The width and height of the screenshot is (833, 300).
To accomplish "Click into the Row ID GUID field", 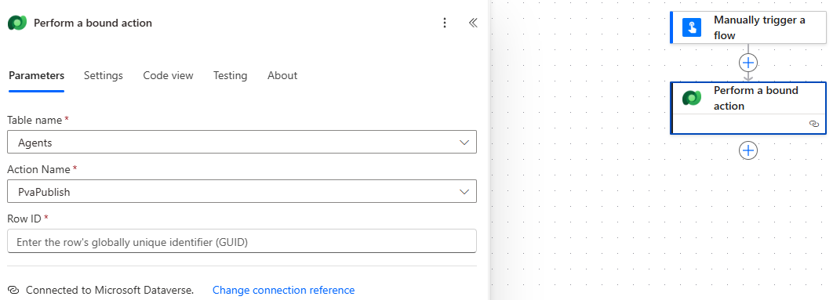I will point(242,241).
